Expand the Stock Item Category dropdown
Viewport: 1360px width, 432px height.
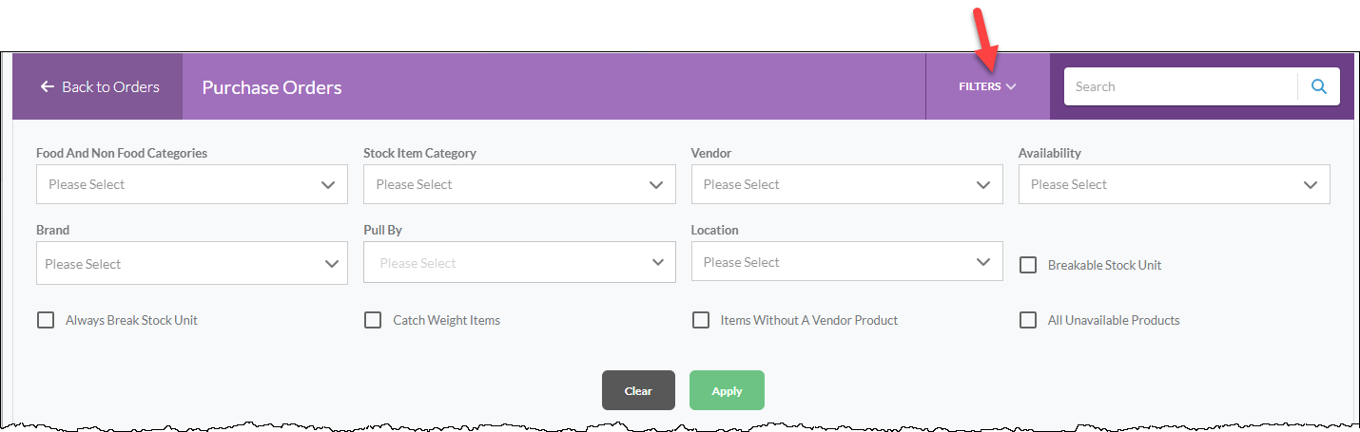[519, 184]
